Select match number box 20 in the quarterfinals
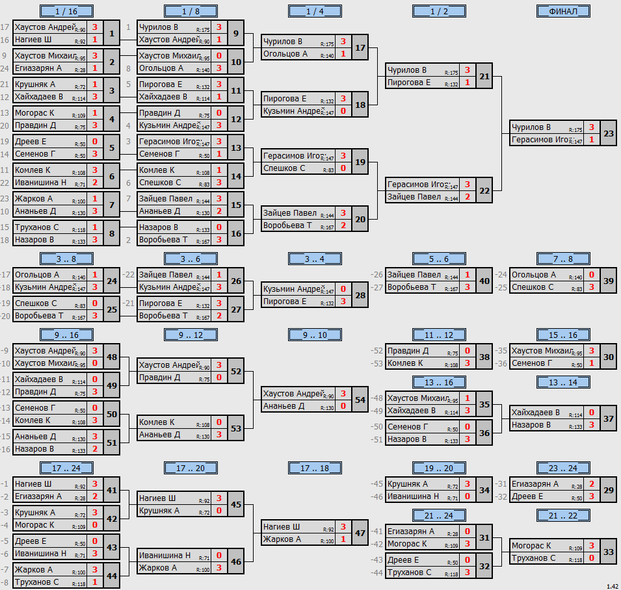621x590 pixels. 360,219
